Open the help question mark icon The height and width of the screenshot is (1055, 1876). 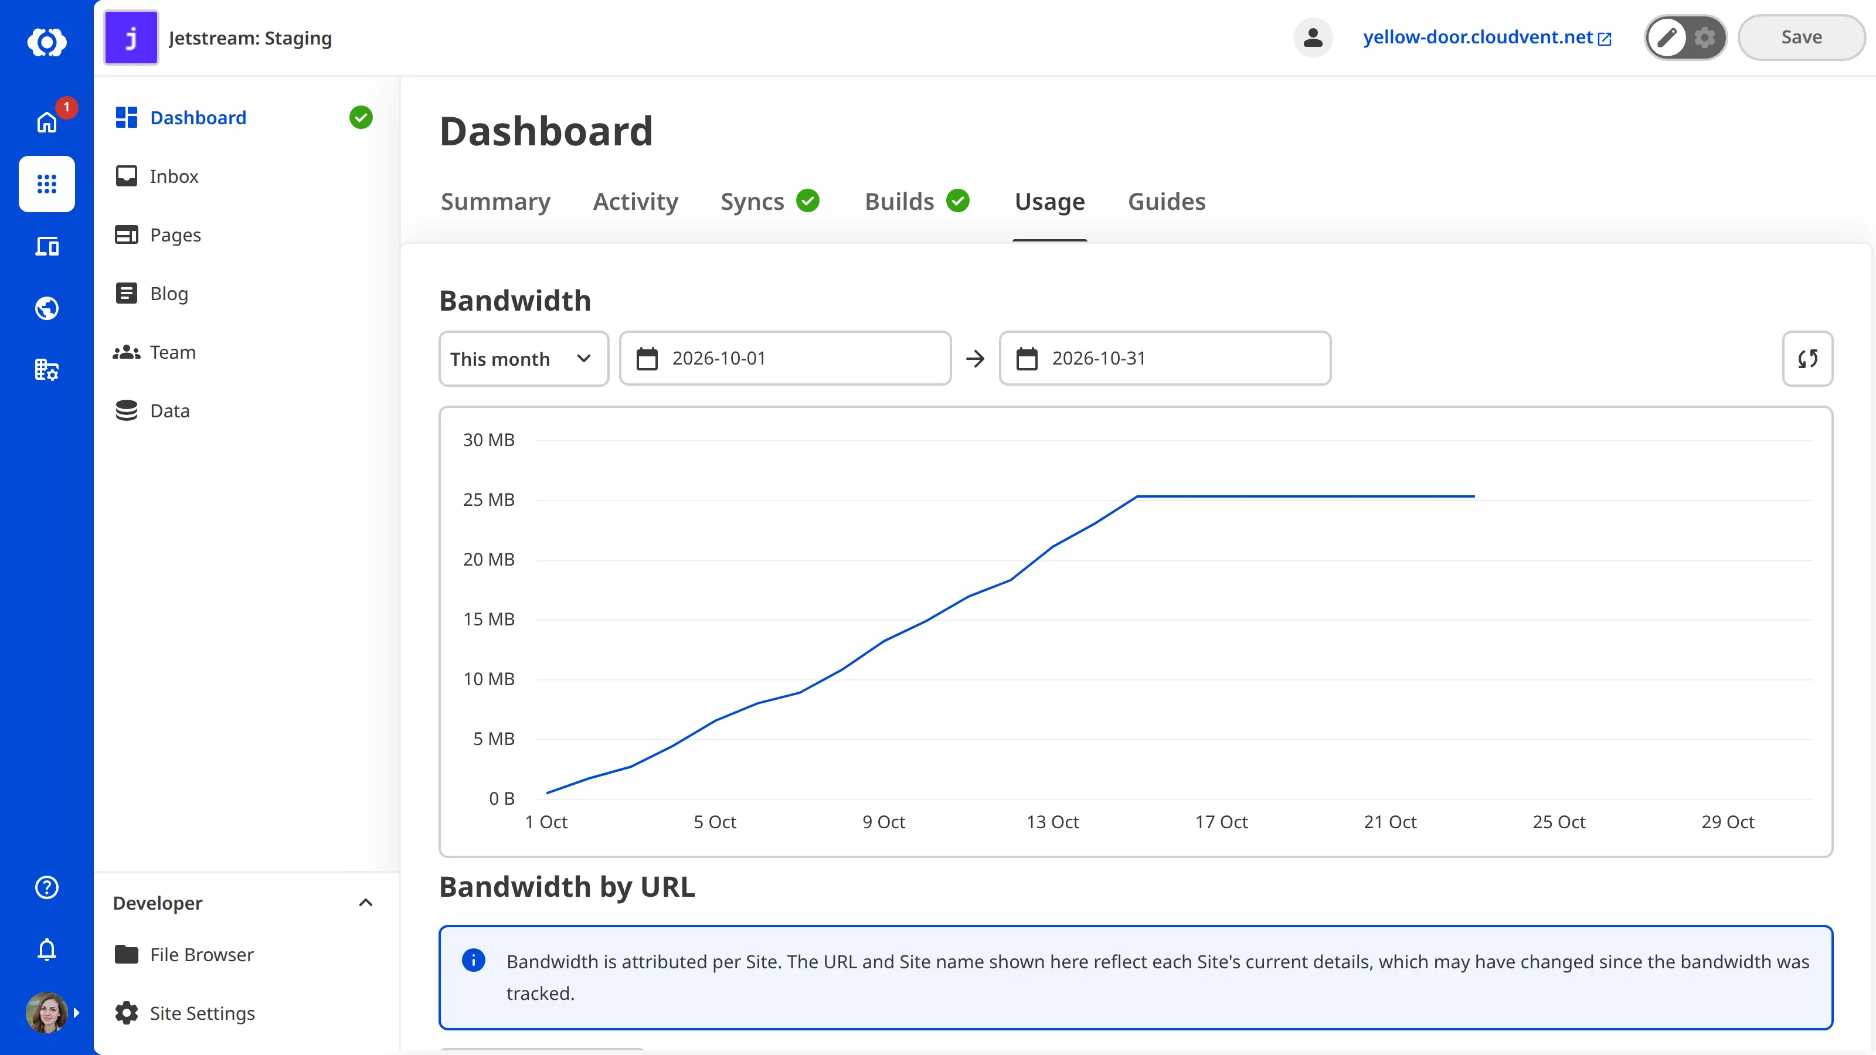(47, 887)
